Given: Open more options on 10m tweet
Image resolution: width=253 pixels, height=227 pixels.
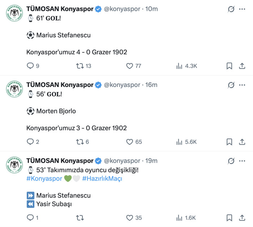Looking at the screenshot, I should pyautogui.click(x=242, y=9).
